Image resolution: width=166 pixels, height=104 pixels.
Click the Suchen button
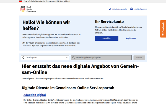tap(139, 57)
